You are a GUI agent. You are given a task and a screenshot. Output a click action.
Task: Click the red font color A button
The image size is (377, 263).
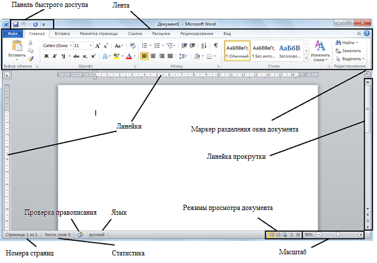coord(129,56)
